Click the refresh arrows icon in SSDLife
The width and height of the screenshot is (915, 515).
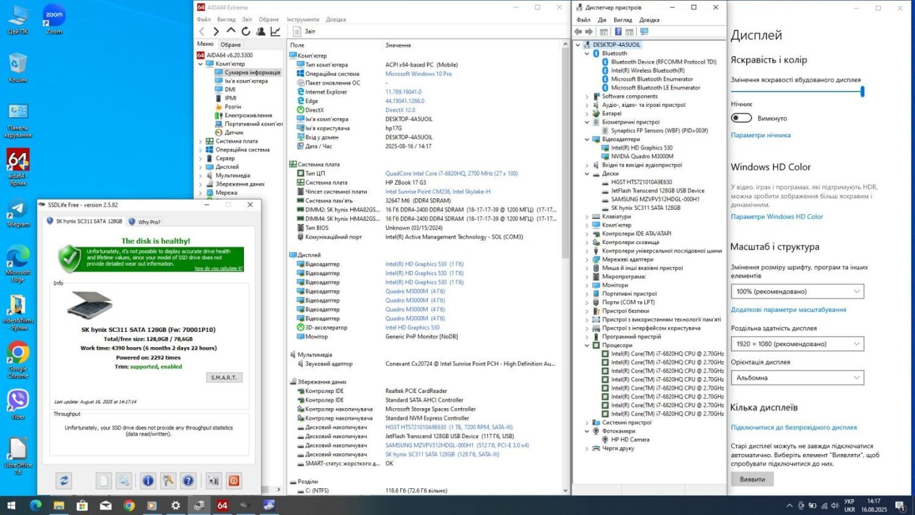tap(64, 481)
